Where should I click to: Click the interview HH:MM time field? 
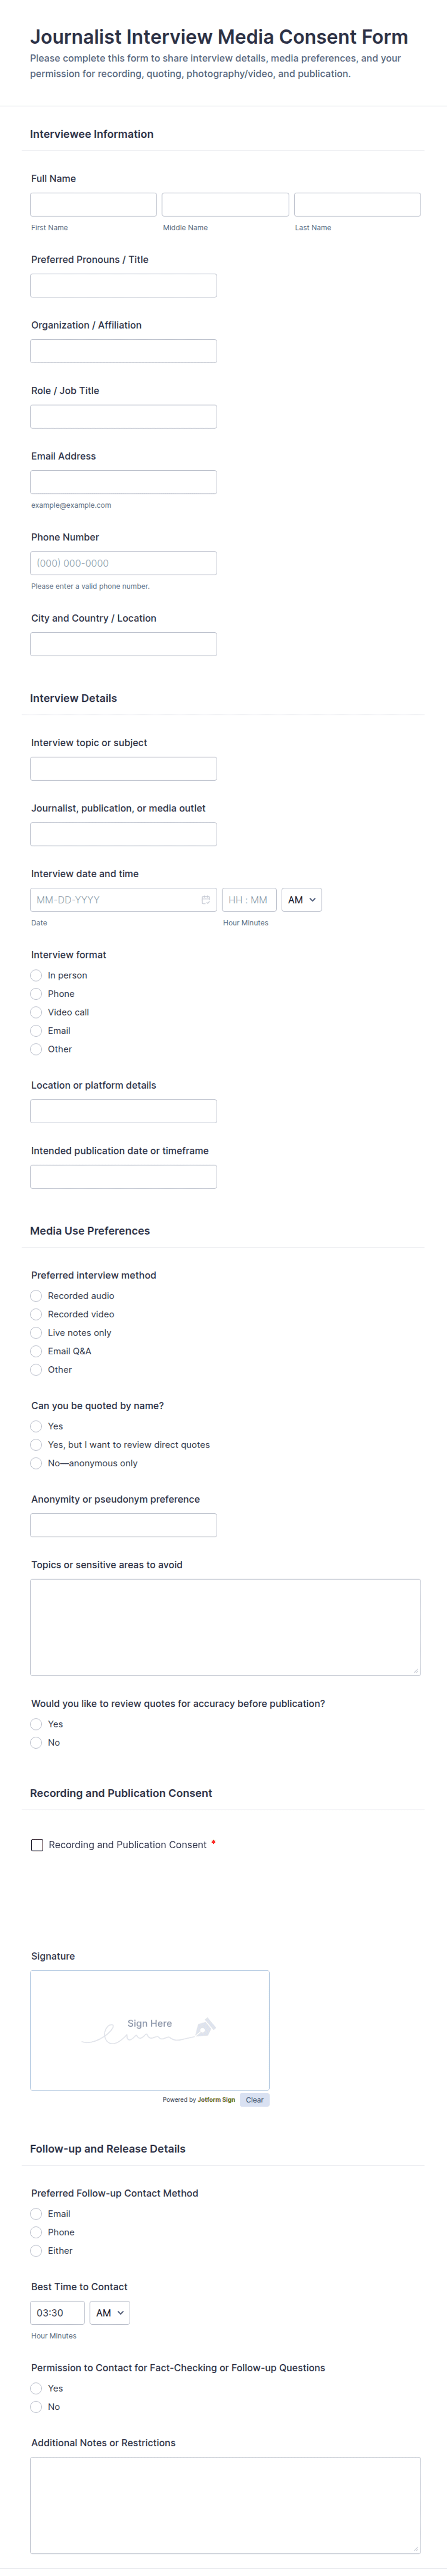click(x=248, y=900)
